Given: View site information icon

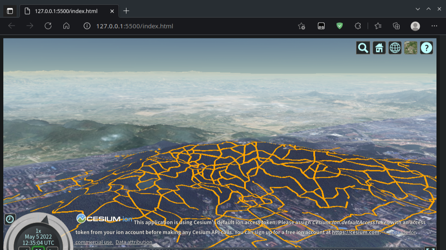Looking at the screenshot, I should tap(87, 26).
